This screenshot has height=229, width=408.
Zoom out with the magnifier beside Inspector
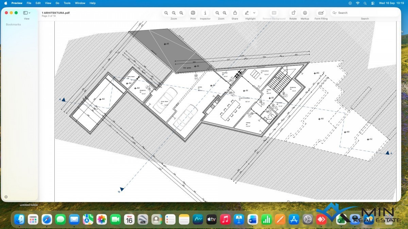tap(217, 13)
